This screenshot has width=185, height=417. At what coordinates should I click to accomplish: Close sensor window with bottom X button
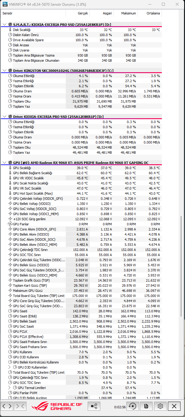174,406
